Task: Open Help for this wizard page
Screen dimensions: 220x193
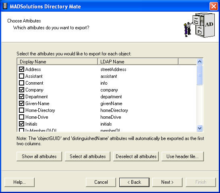Action: 19,182
